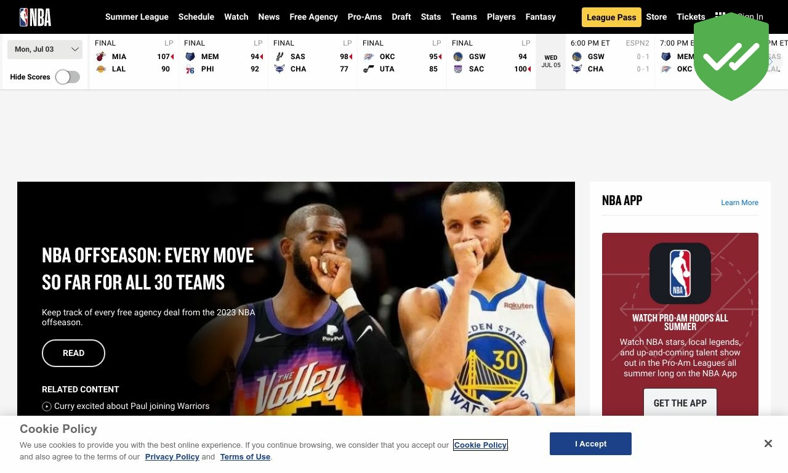Viewport: 788px width, 473px height.
Task: Open the MIA vs LAL final game card
Action: pyautogui.click(x=134, y=62)
